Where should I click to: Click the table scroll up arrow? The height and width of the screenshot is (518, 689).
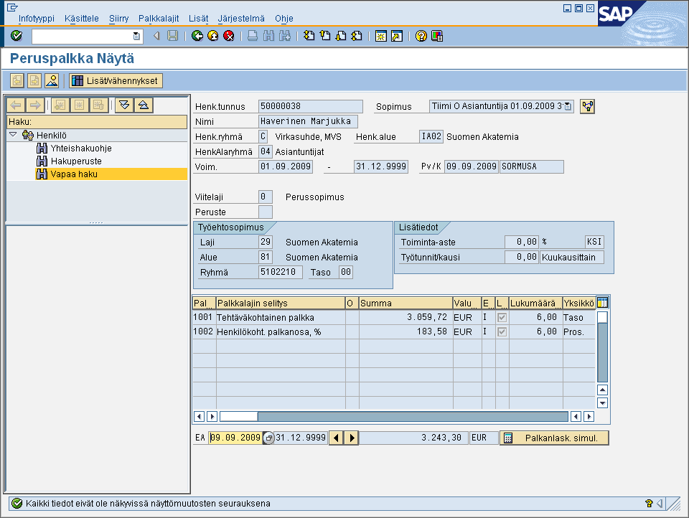click(602, 390)
